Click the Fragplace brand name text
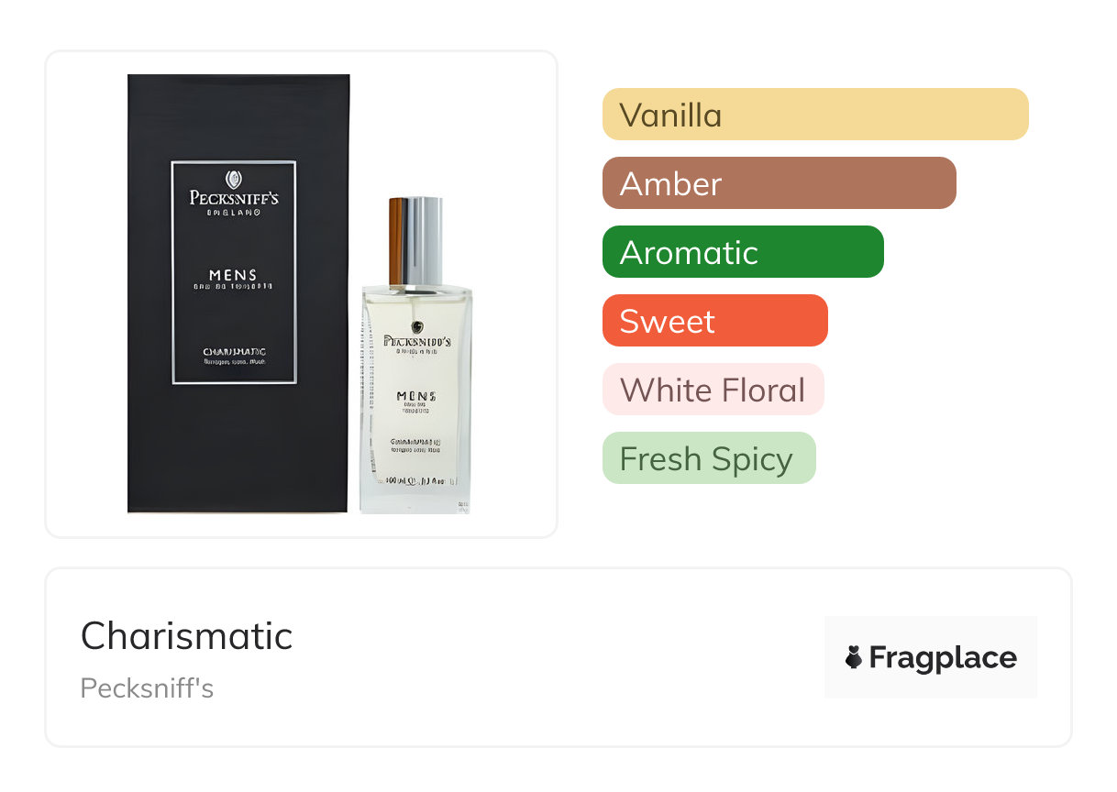The image size is (1117, 792). coord(943,657)
